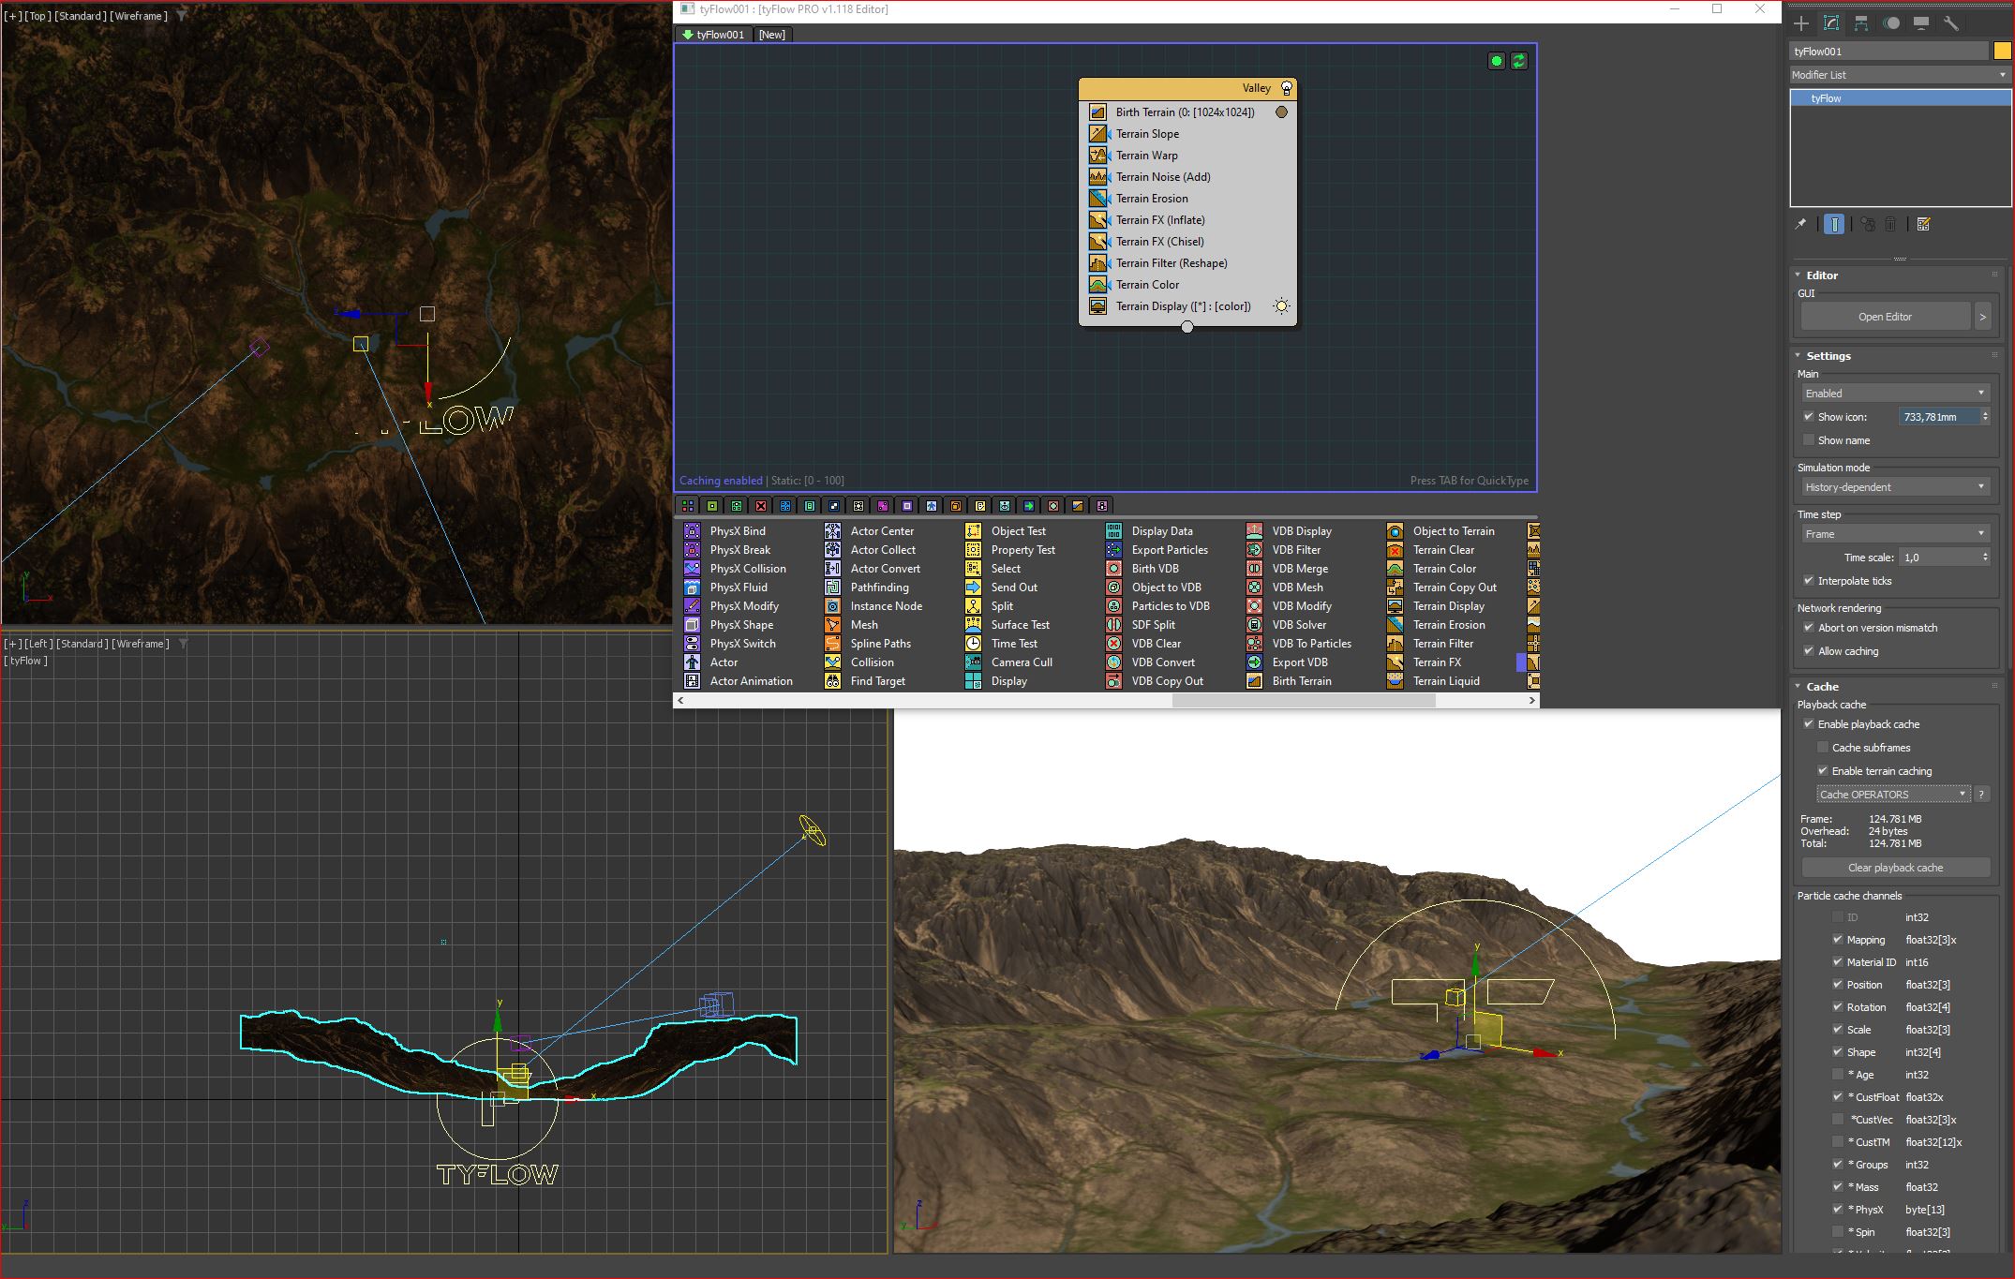Click the Terrain Erosion operator icon in the Valley event
The height and width of the screenshot is (1279, 2015).
[1097, 199]
